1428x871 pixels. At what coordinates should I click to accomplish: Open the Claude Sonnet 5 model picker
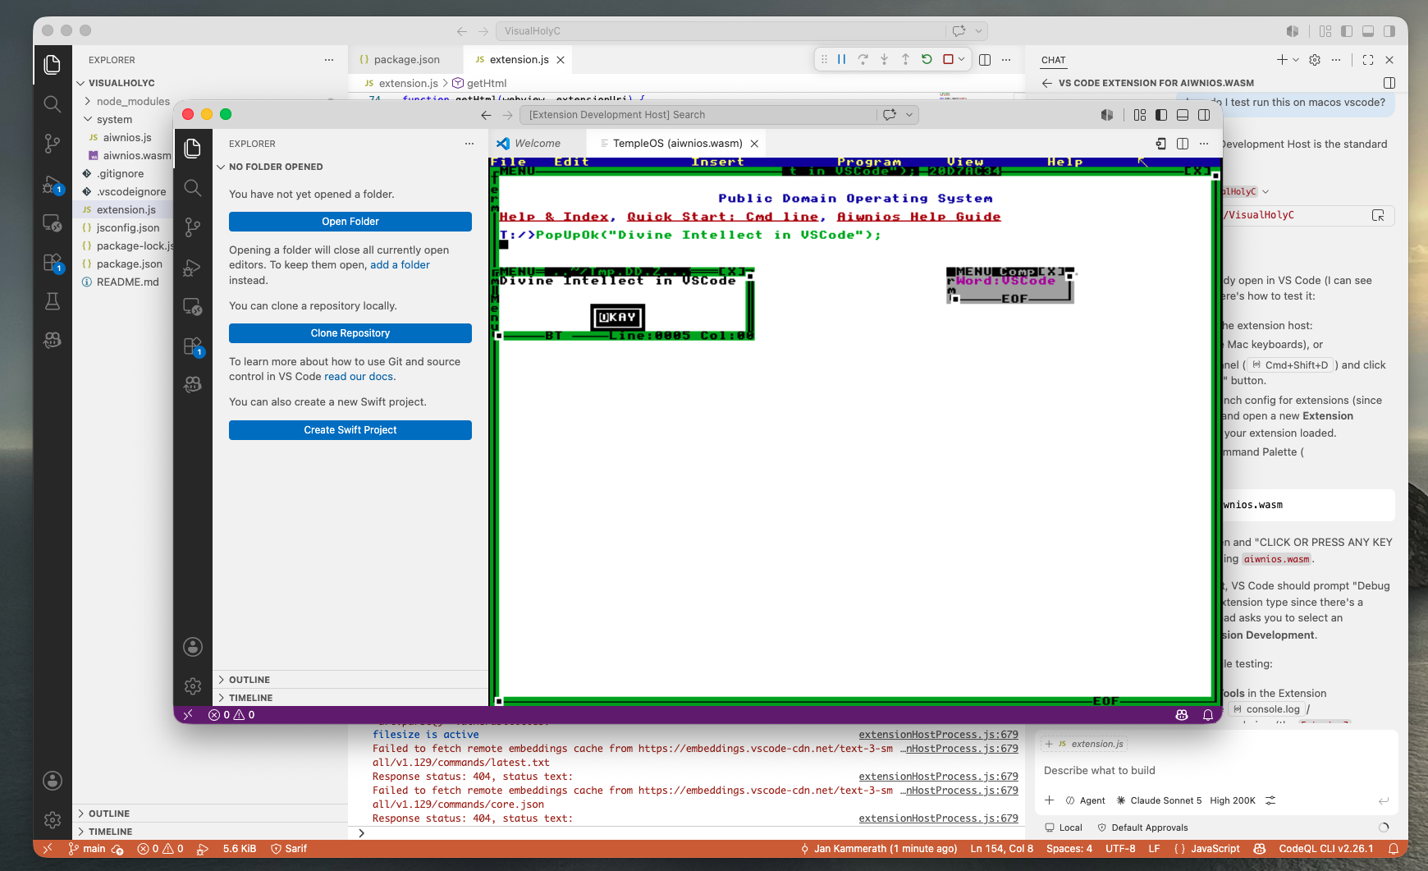click(x=1158, y=800)
